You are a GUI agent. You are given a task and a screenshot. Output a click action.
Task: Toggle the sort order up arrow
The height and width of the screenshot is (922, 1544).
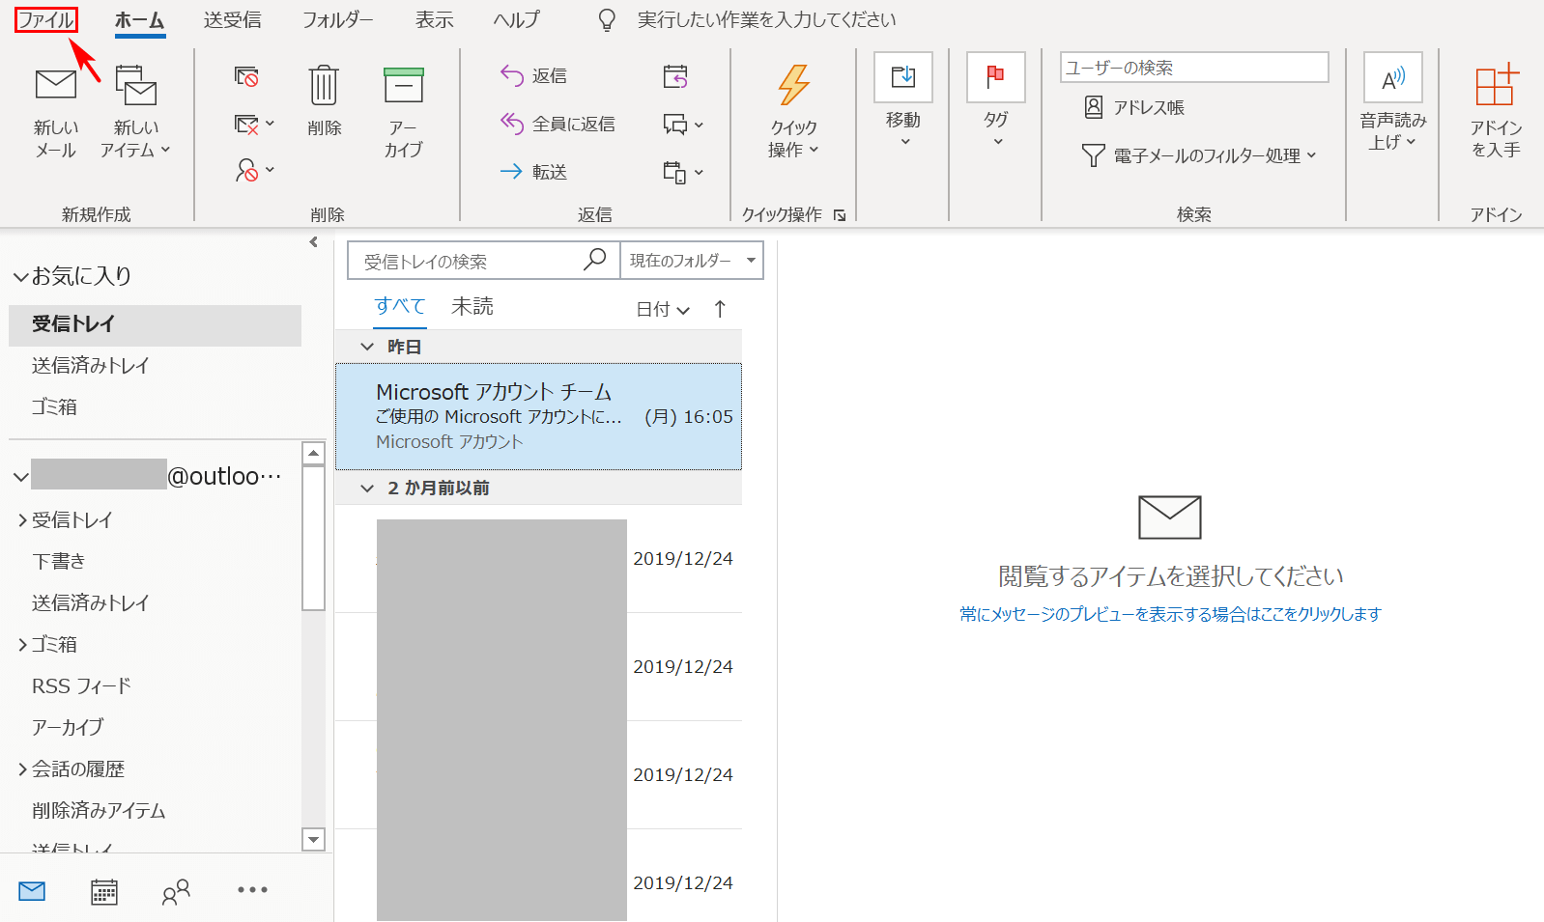(720, 309)
